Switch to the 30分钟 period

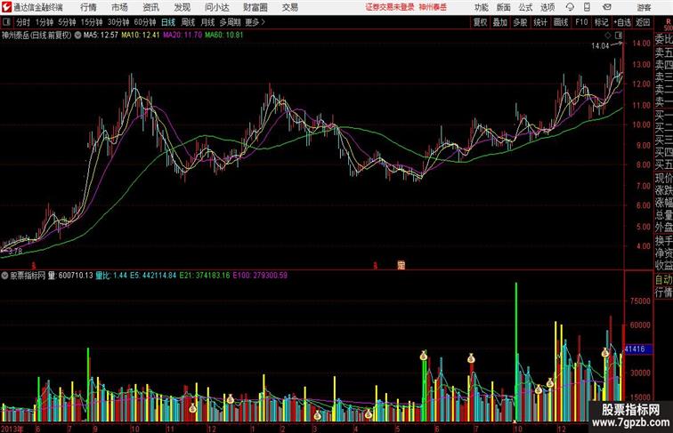click(x=118, y=22)
